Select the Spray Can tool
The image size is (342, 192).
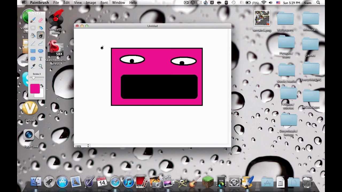pos(41,28)
